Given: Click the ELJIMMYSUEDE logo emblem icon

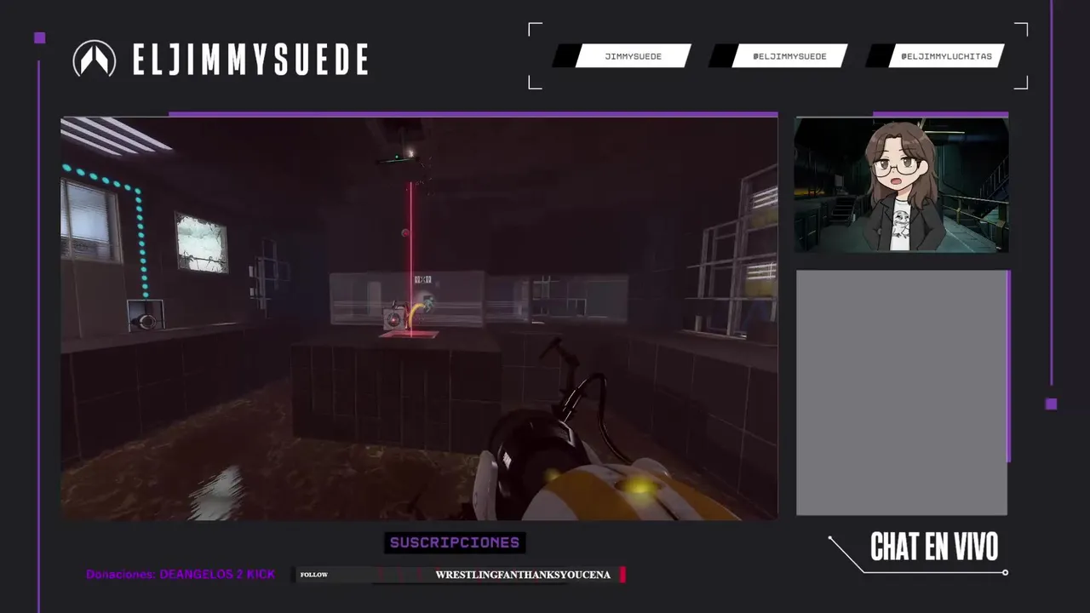Looking at the screenshot, I should pos(95,59).
